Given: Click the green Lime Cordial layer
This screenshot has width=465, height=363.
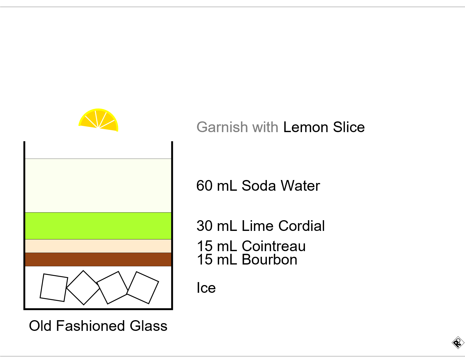Looking at the screenshot, I should (x=98, y=226).
